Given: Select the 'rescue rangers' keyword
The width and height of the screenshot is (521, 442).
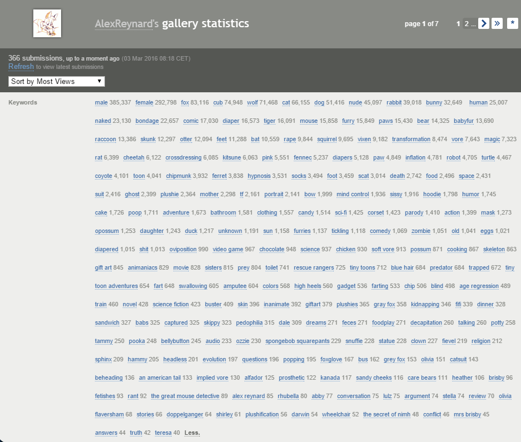Looking at the screenshot, I should [x=314, y=267].
